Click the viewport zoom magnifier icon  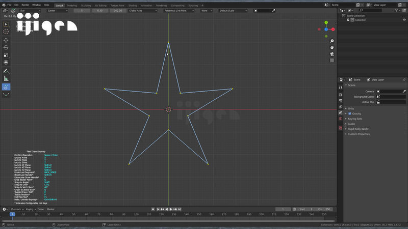point(332,41)
